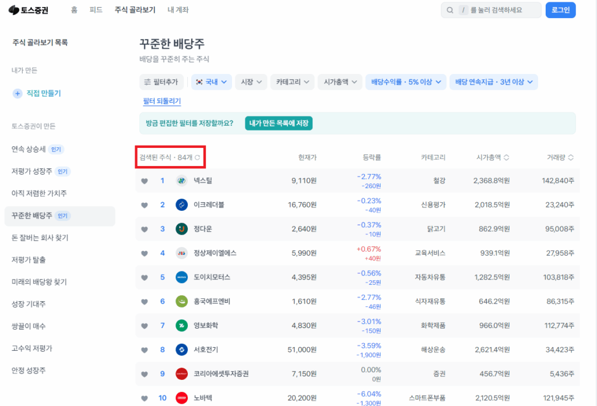Click the 노바텍 company logo
Image resolution: width=597 pixels, height=406 pixels.
pyautogui.click(x=181, y=398)
